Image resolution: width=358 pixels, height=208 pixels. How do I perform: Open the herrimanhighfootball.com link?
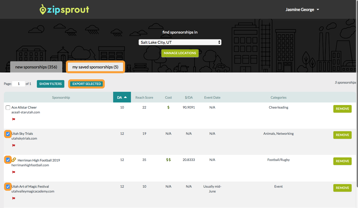(30, 165)
